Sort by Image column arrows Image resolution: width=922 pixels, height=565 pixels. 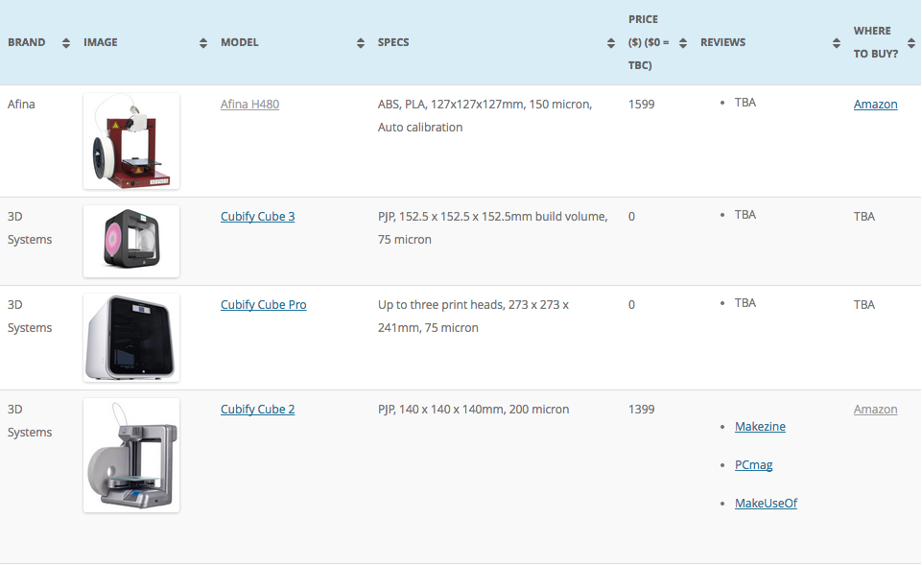click(202, 43)
